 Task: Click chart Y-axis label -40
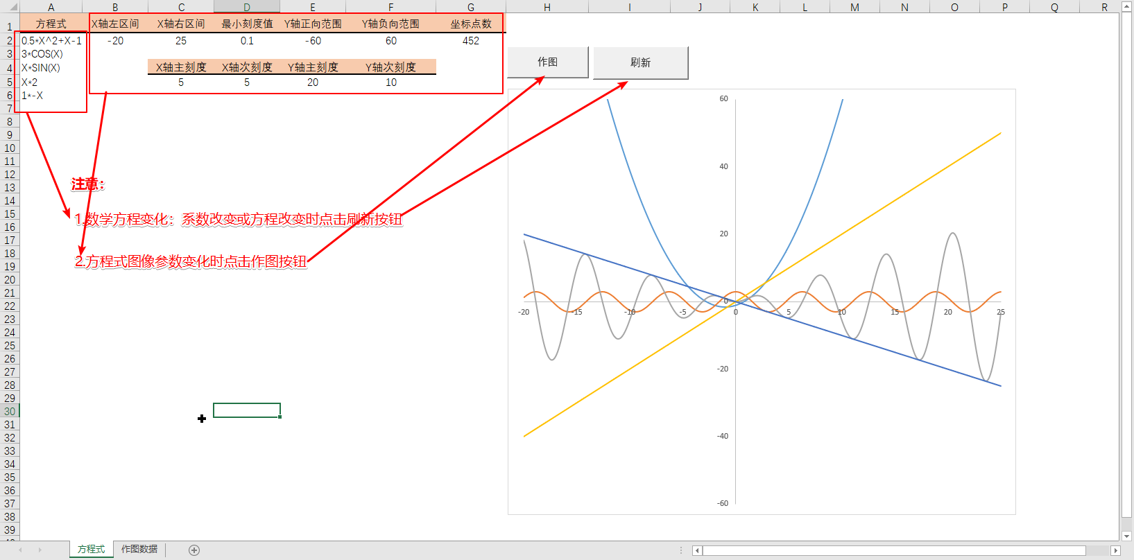pos(723,436)
